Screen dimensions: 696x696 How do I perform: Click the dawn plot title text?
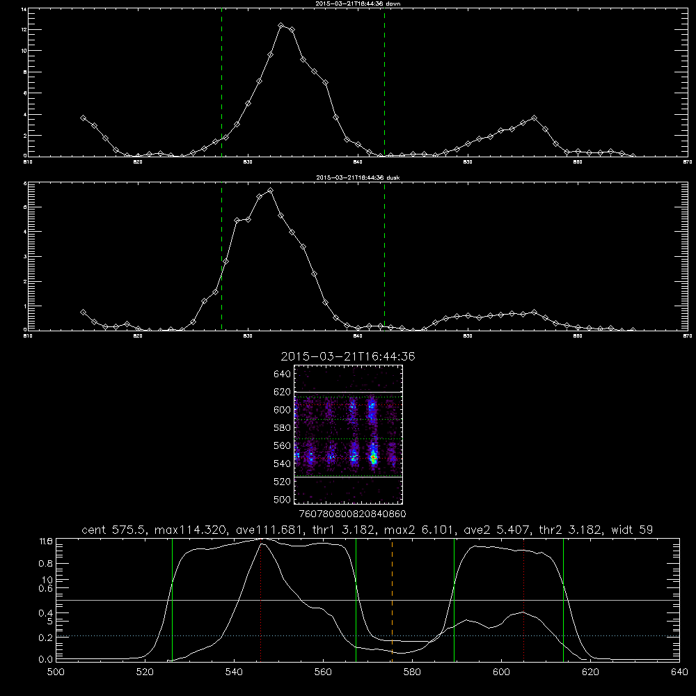point(358,3)
